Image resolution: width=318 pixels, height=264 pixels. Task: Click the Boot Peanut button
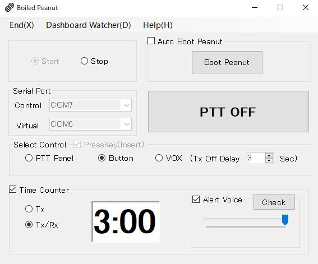(227, 62)
